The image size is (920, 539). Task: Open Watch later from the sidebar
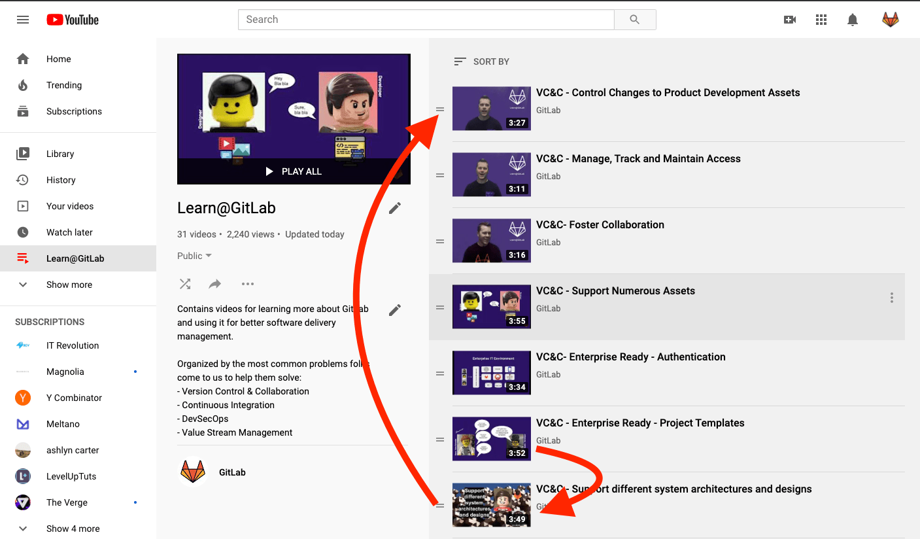pos(69,232)
